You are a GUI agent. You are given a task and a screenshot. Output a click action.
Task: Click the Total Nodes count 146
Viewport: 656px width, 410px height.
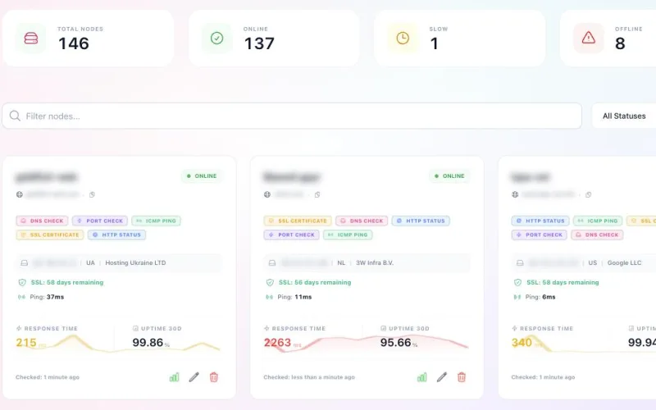tap(74, 43)
